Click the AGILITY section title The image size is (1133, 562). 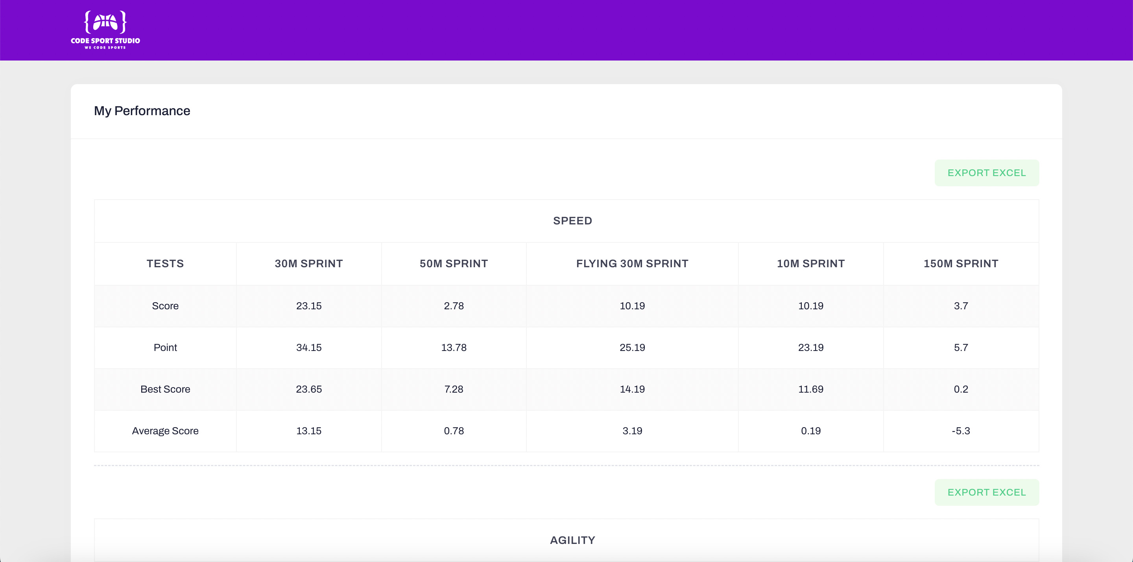click(x=572, y=540)
